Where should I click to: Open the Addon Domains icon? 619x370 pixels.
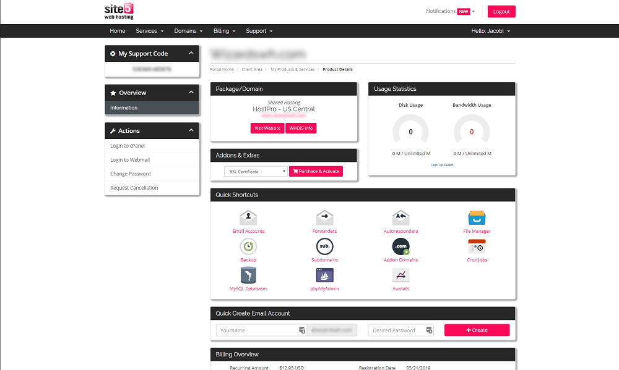(400, 246)
